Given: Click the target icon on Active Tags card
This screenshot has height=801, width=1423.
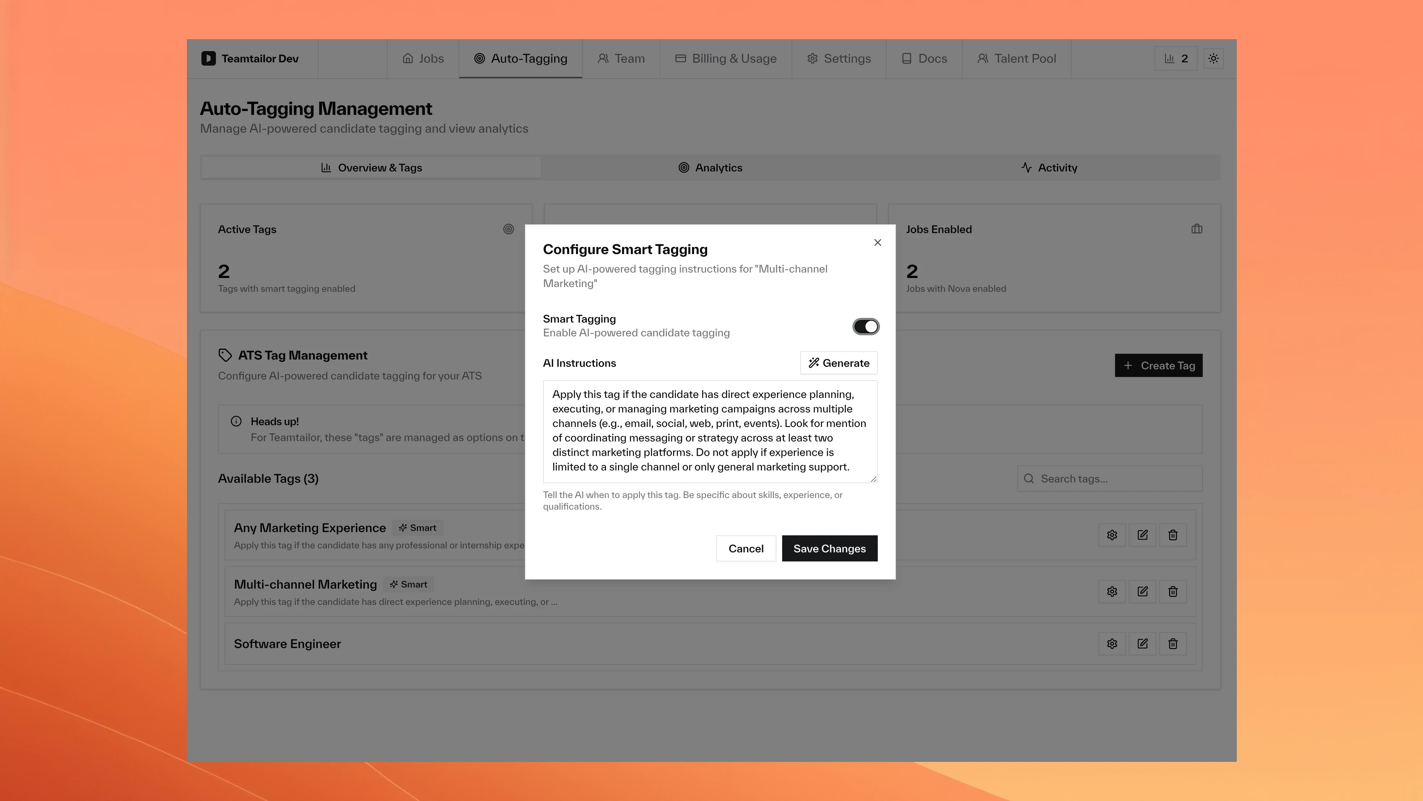Looking at the screenshot, I should click(508, 229).
